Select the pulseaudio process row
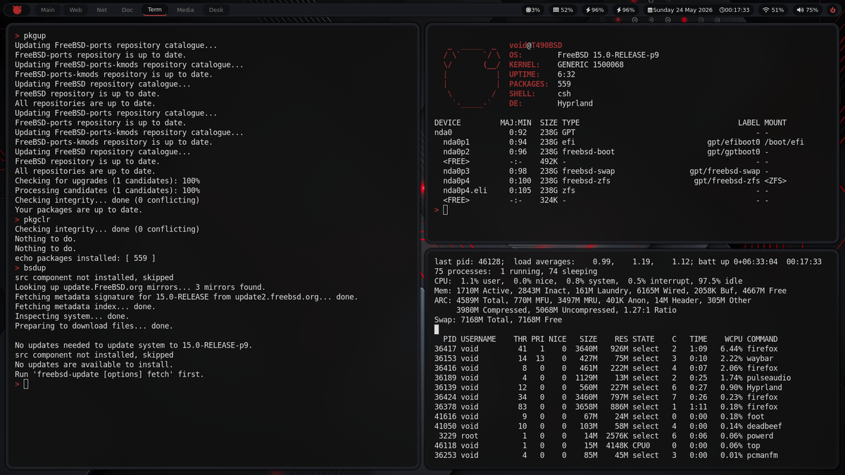 pos(613,378)
